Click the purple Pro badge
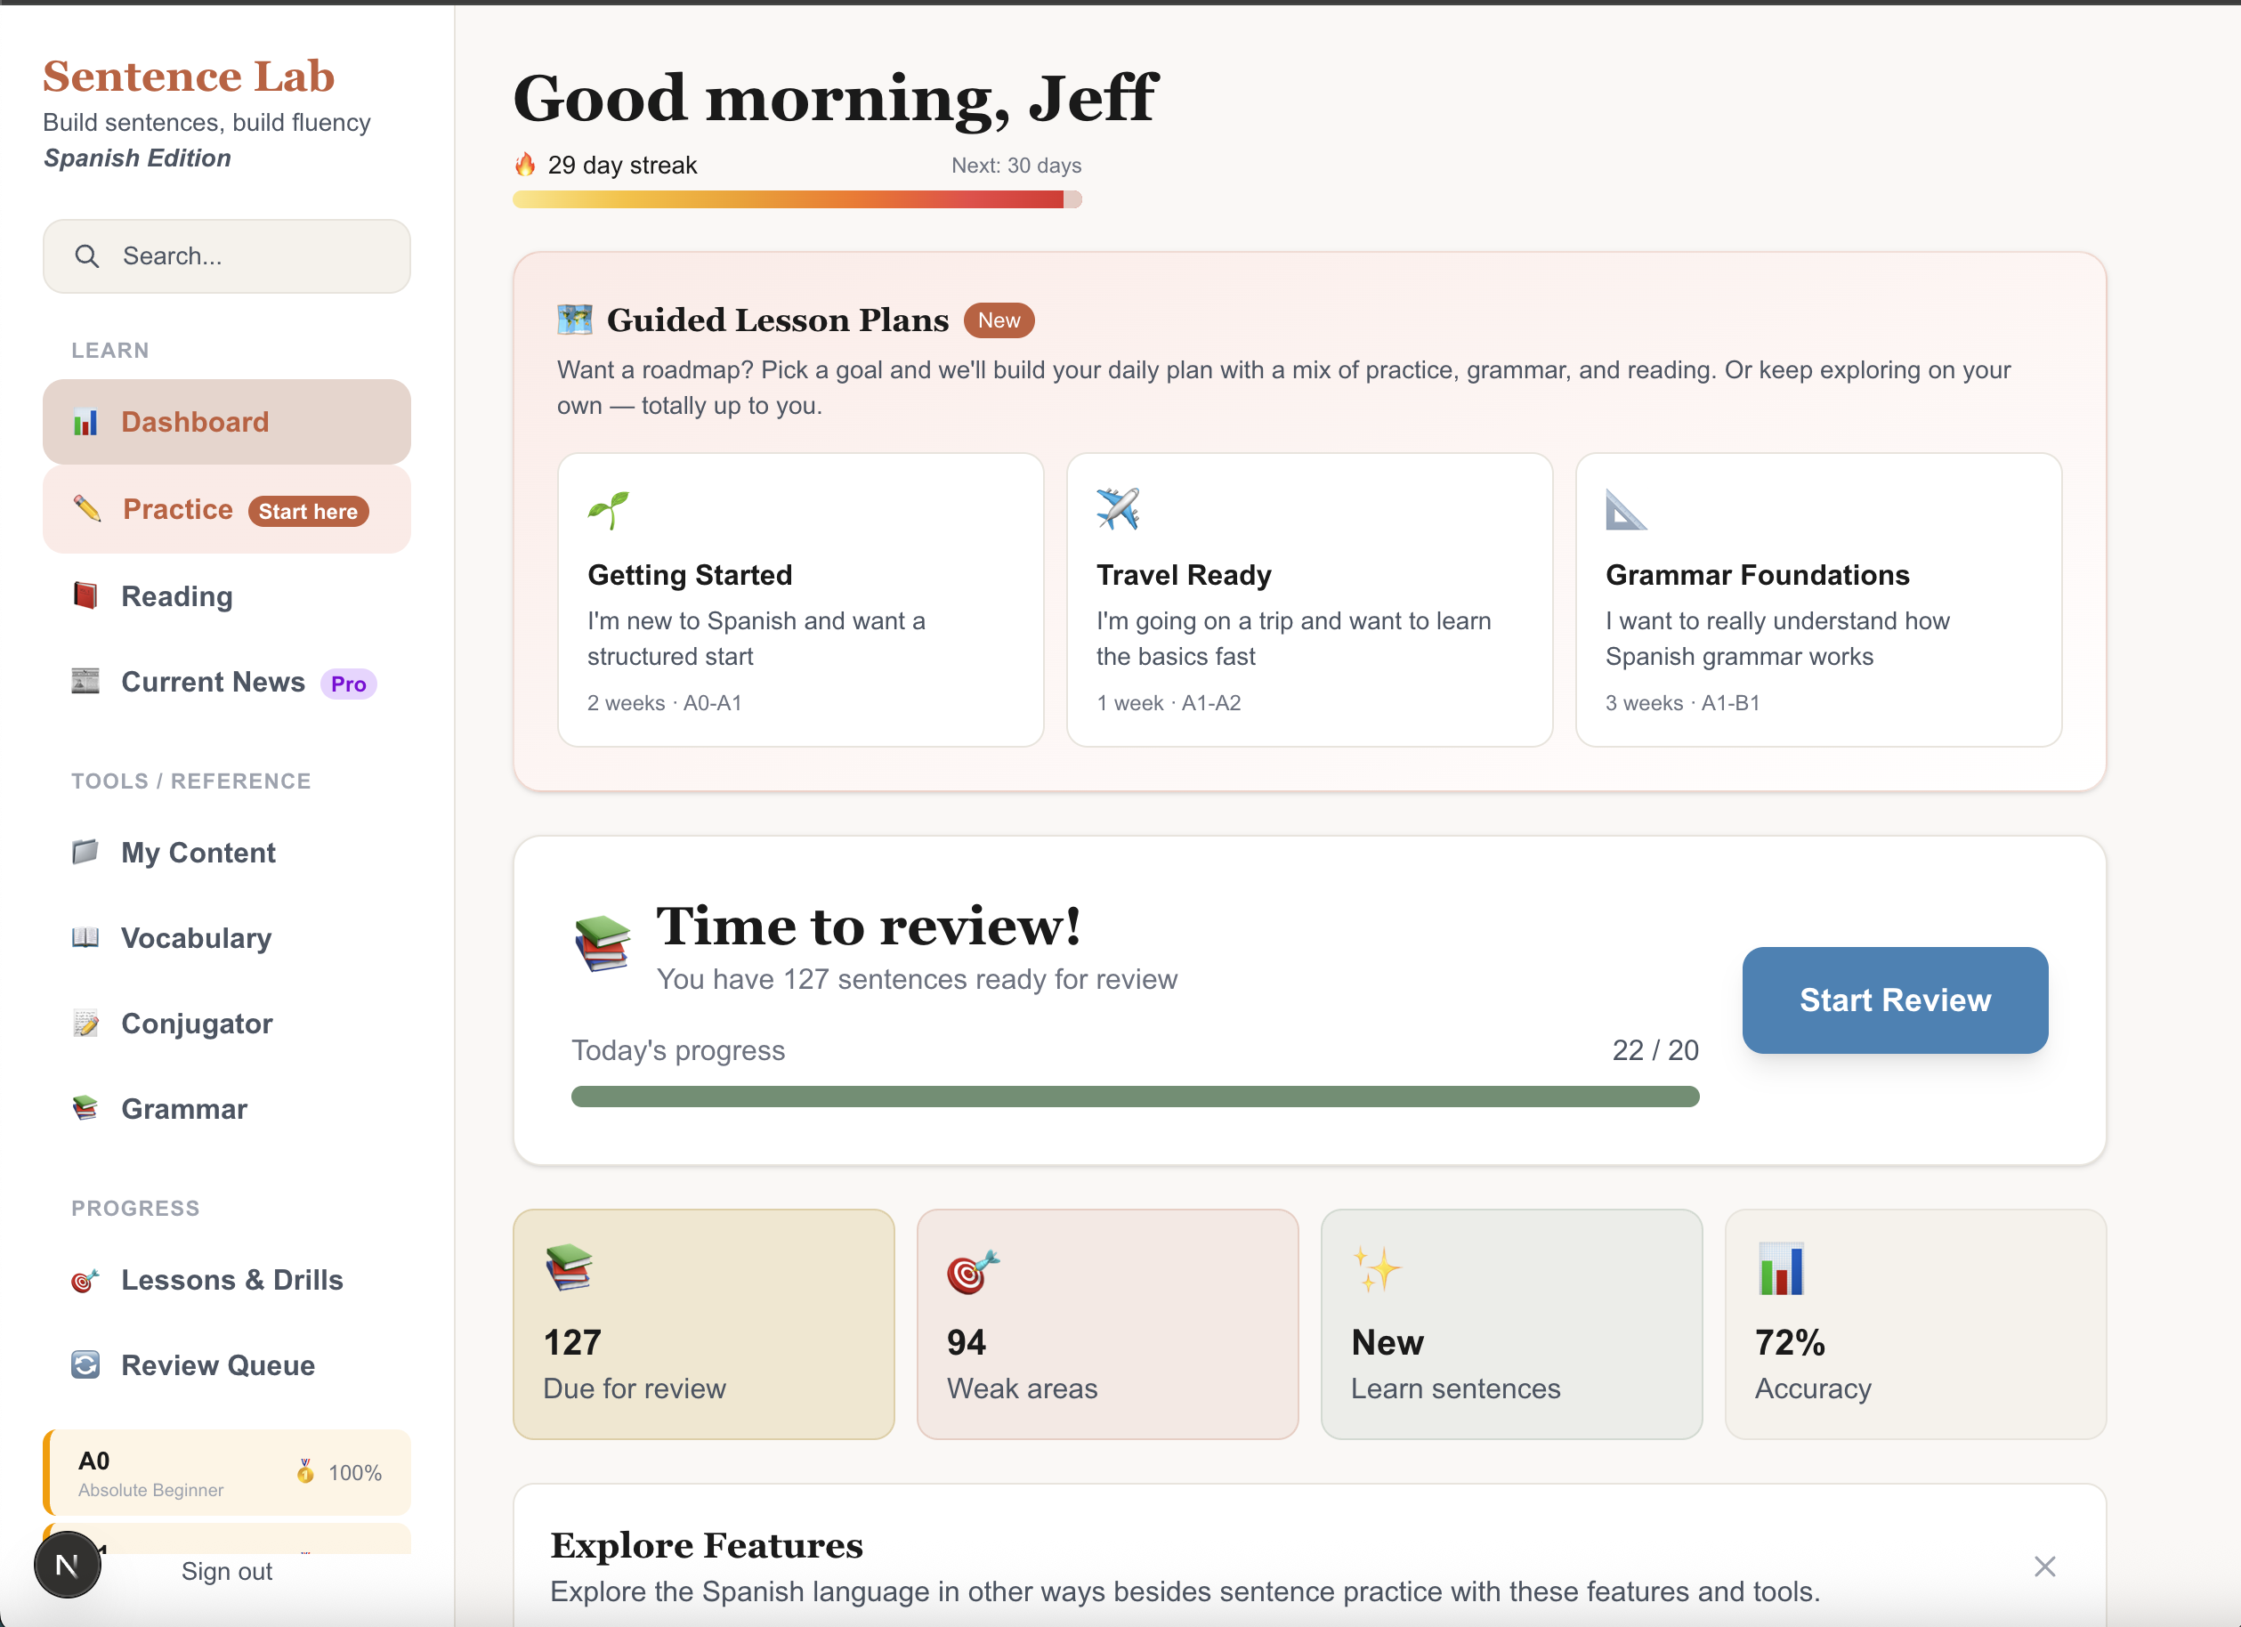This screenshot has width=2241, height=1627. pos(349,684)
